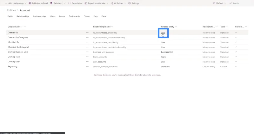Click the Add relationship plus icon

[x=6, y=3]
